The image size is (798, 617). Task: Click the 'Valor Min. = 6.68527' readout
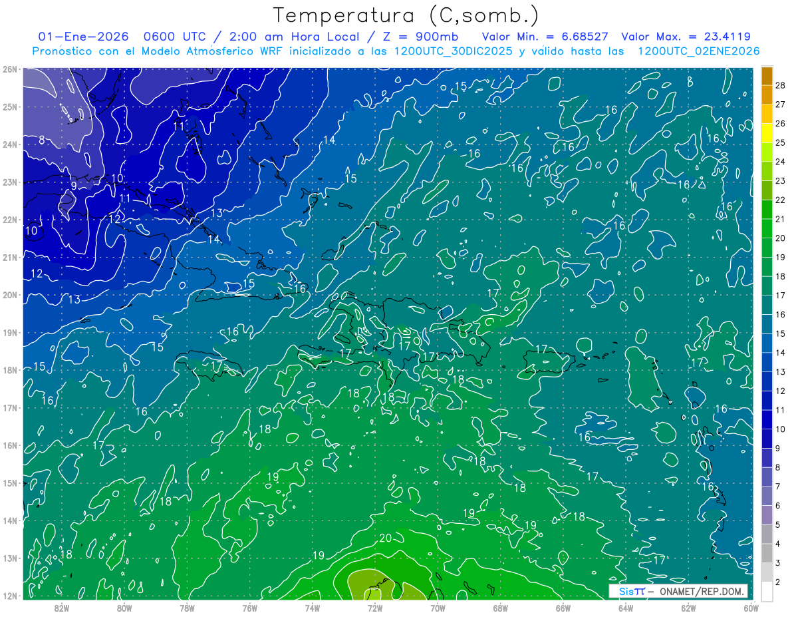[x=544, y=37]
